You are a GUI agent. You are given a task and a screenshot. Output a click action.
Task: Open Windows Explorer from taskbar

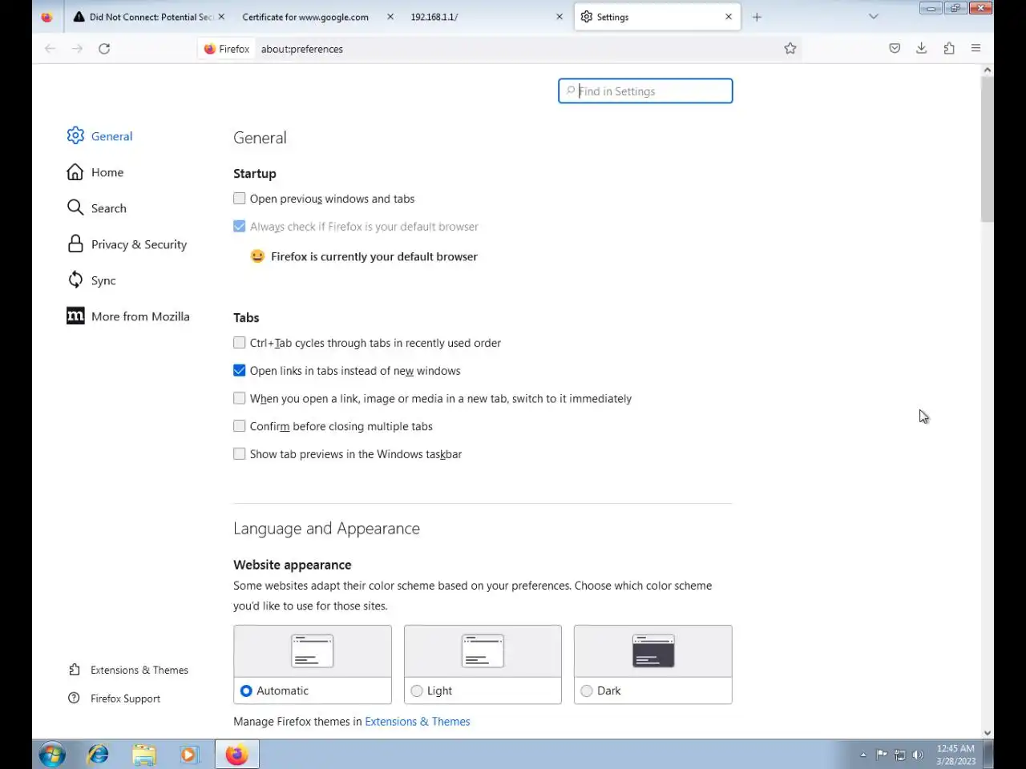coord(144,755)
